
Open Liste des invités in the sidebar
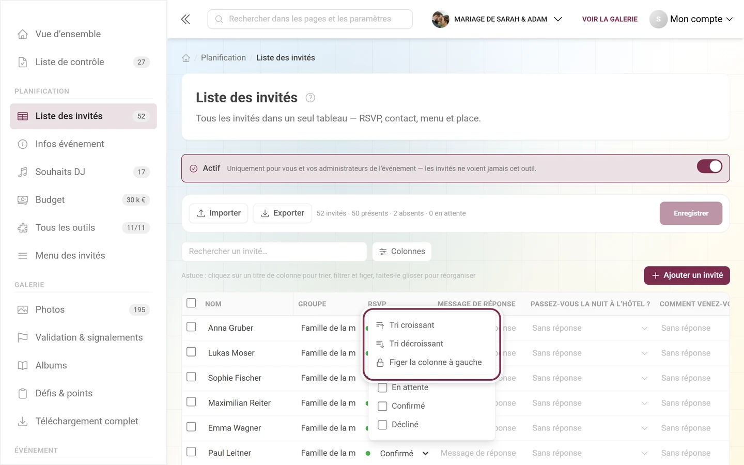click(x=83, y=116)
